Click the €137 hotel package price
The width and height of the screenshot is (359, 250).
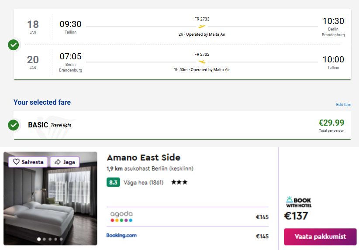click(296, 216)
